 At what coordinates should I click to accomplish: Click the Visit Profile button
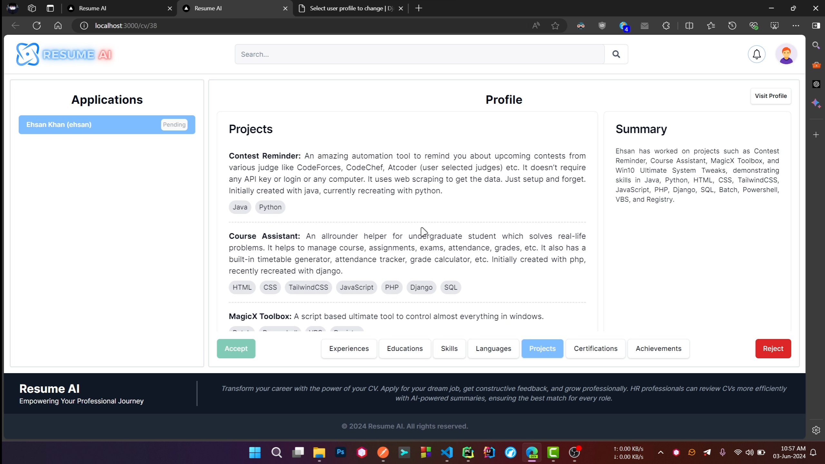point(771,96)
